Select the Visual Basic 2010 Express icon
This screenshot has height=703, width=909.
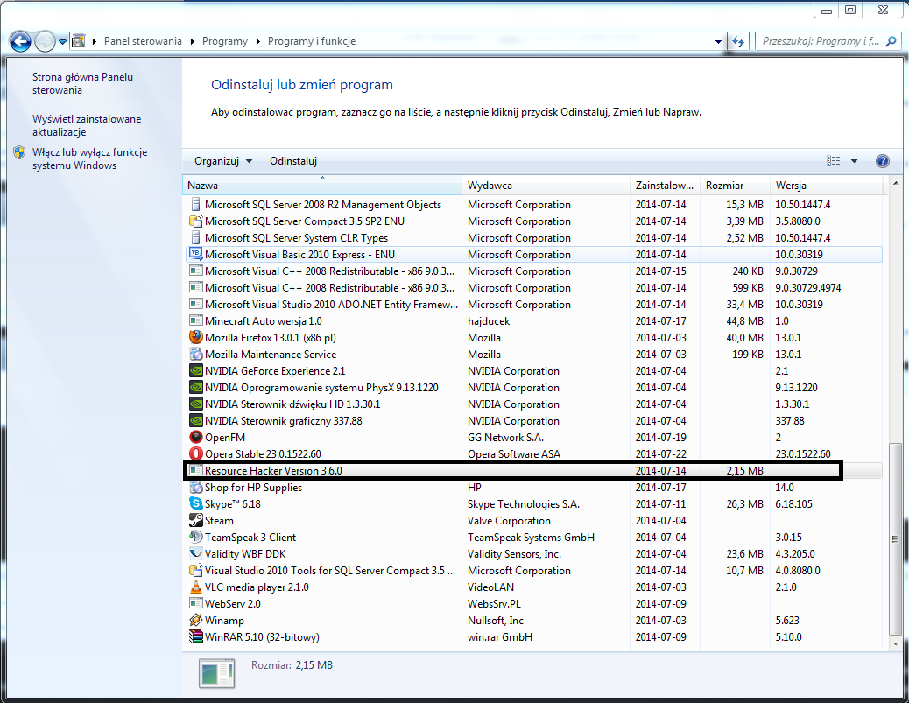[x=196, y=255]
